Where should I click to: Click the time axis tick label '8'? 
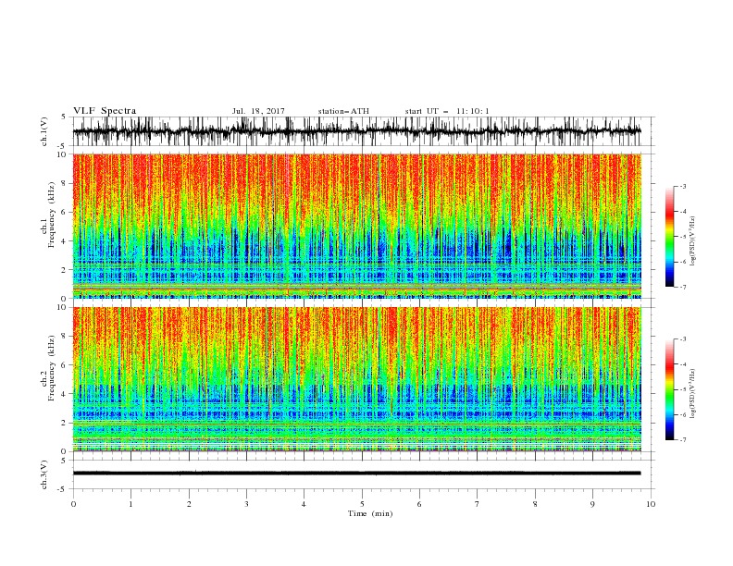click(536, 504)
